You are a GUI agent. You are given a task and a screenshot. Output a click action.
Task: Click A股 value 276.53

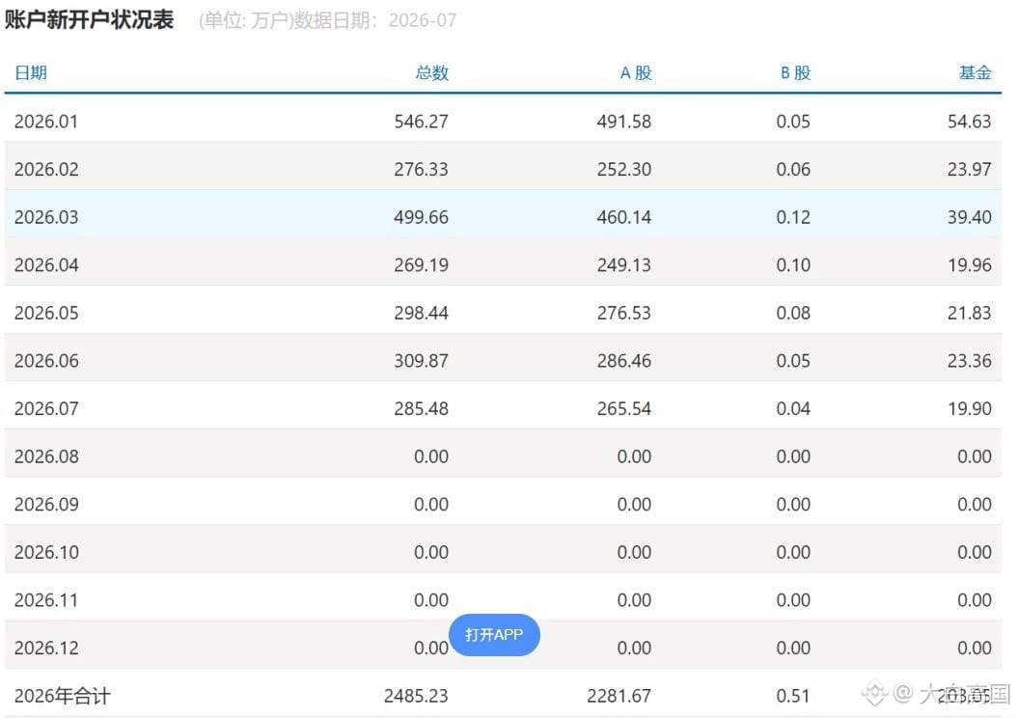pos(624,313)
